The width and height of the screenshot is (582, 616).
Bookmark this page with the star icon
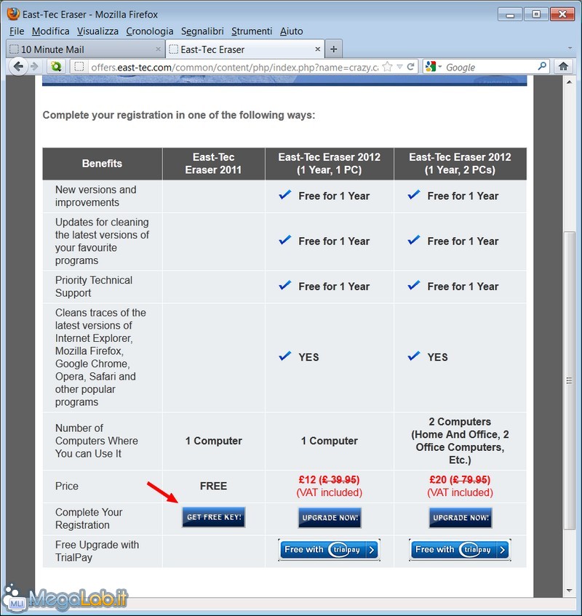tap(388, 66)
